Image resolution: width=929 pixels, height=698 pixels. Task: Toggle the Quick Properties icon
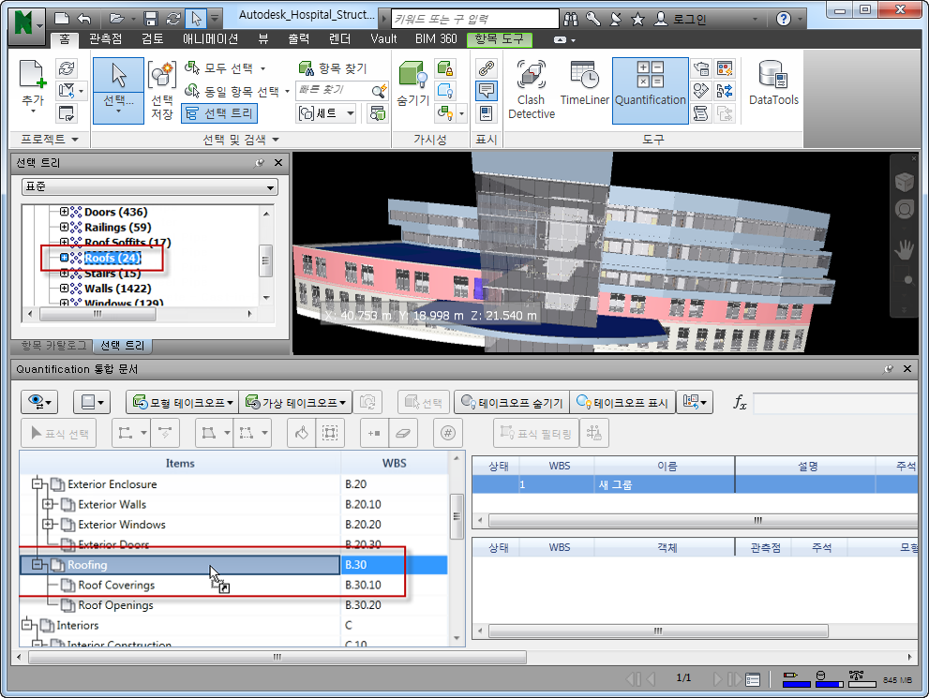click(x=486, y=91)
